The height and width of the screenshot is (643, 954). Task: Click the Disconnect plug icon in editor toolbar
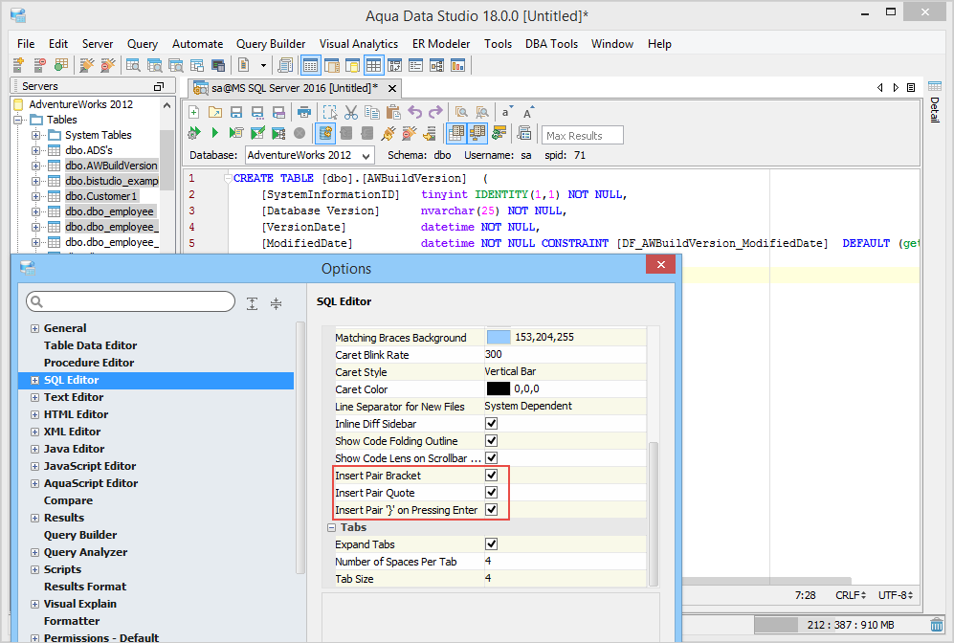tap(409, 133)
